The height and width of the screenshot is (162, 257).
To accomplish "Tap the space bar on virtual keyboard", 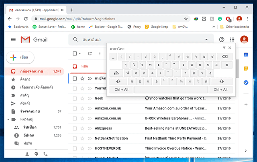I will pos(171,90).
